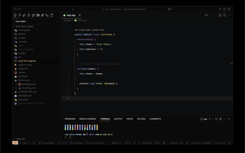Click the Colorize status bar button

(x=220, y=143)
